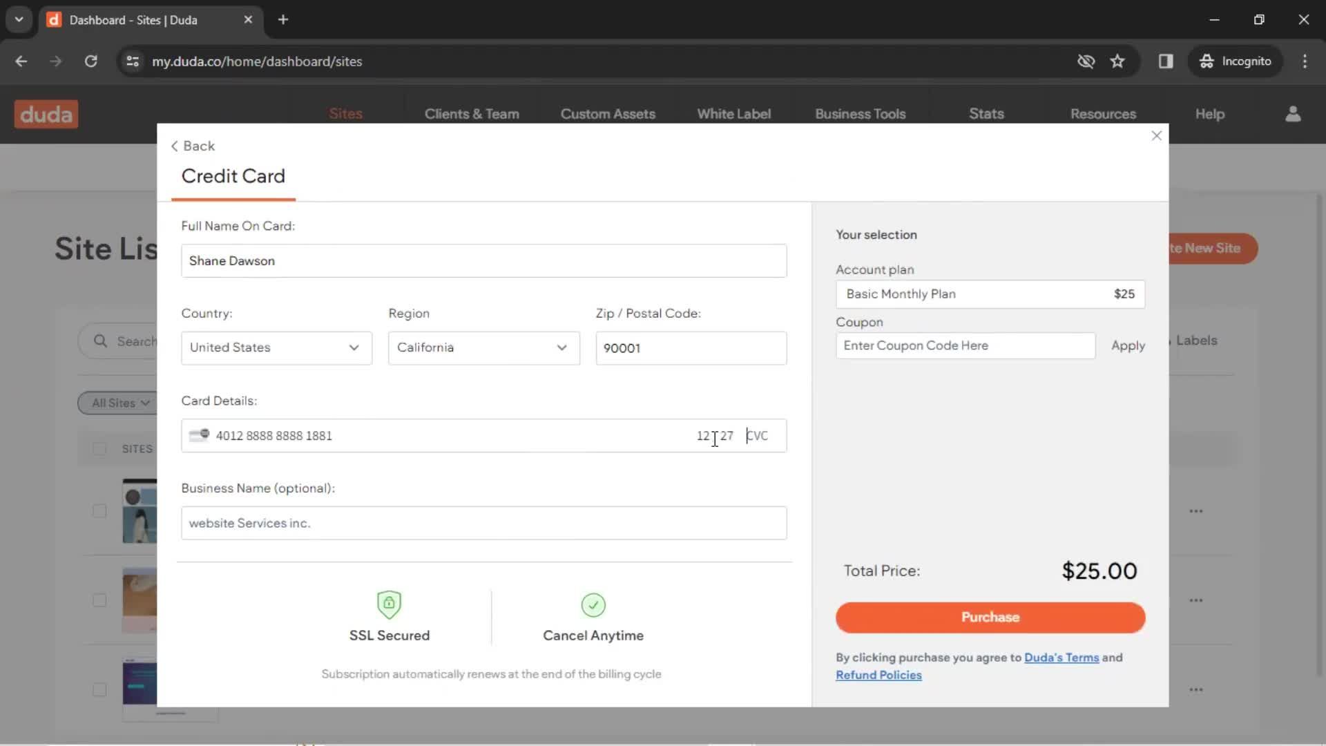Click the address bar URL
The height and width of the screenshot is (746, 1326).
coord(257,61)
